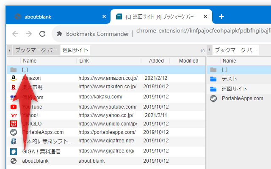The image size is (271, 169).
Task: Click the about:blank globe favicon in list
Action: [x=14, y=161]
